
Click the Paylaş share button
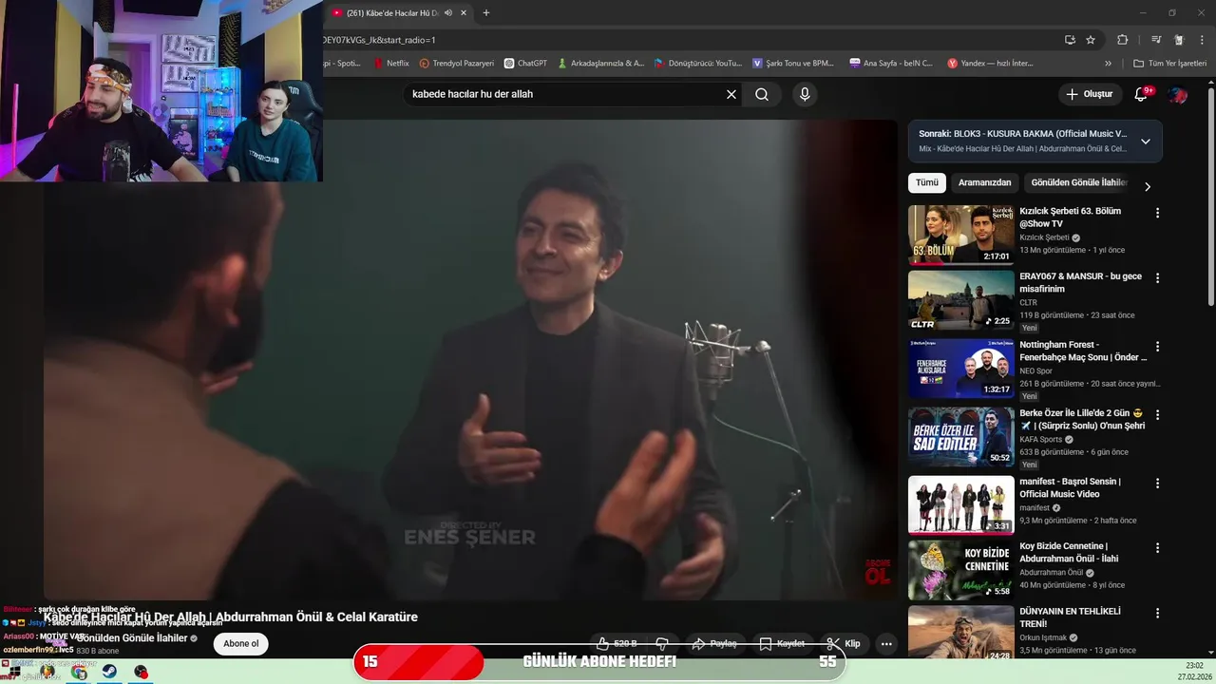click(714, 643)
